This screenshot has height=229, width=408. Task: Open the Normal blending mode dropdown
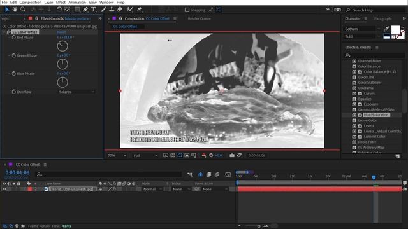click(x=152, y=189)
